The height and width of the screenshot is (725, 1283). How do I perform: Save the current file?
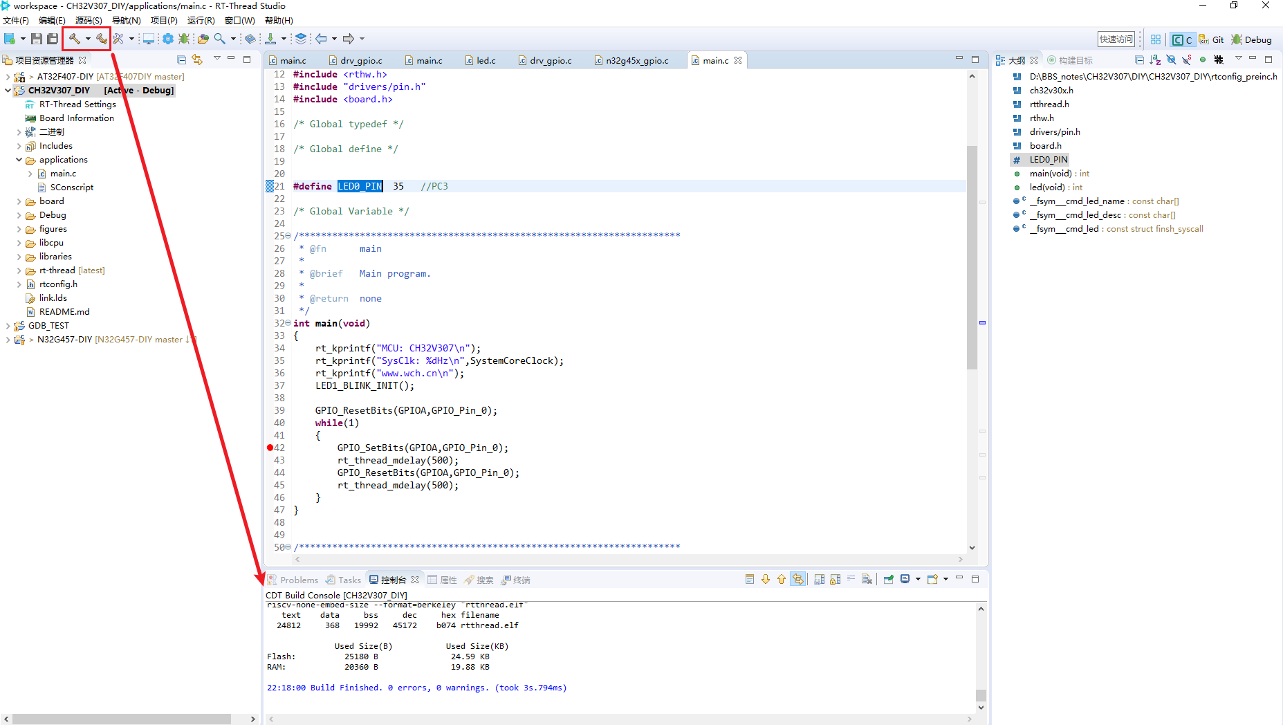[37, 39]
